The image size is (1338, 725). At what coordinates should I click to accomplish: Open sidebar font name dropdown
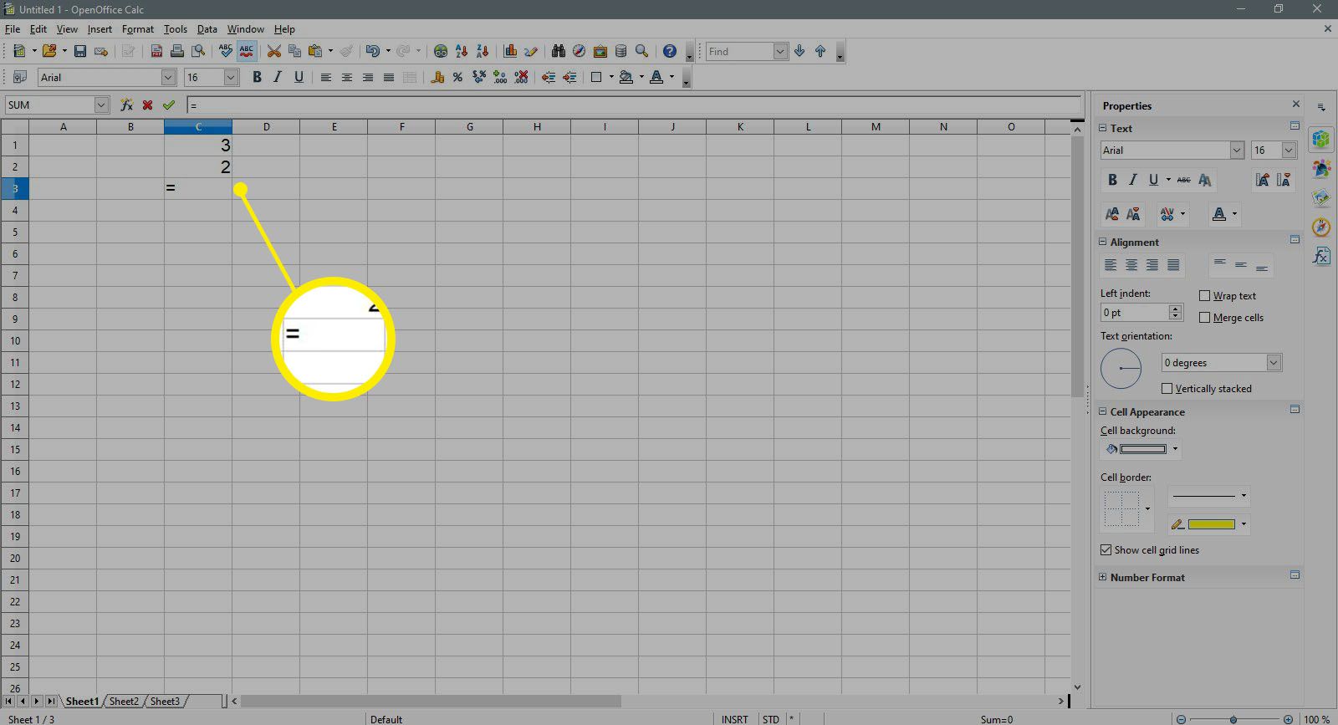tap(1237, 151)
